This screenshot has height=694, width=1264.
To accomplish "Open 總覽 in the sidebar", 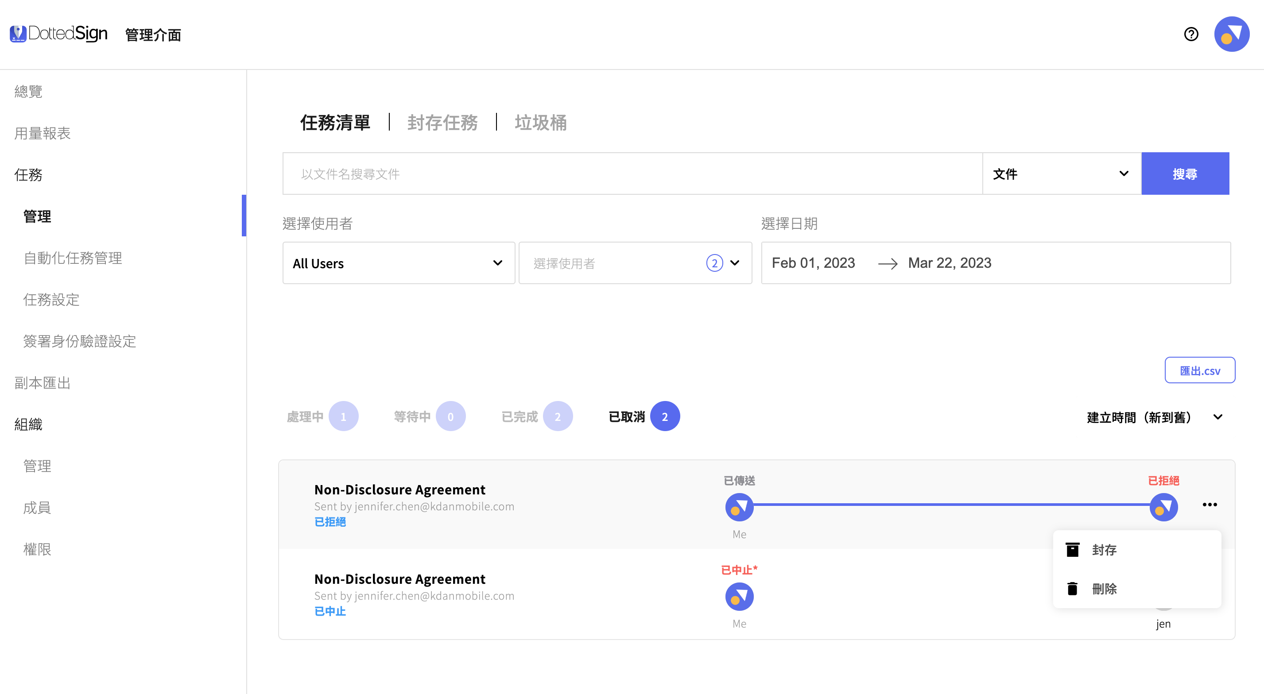I will pos(28,92).
